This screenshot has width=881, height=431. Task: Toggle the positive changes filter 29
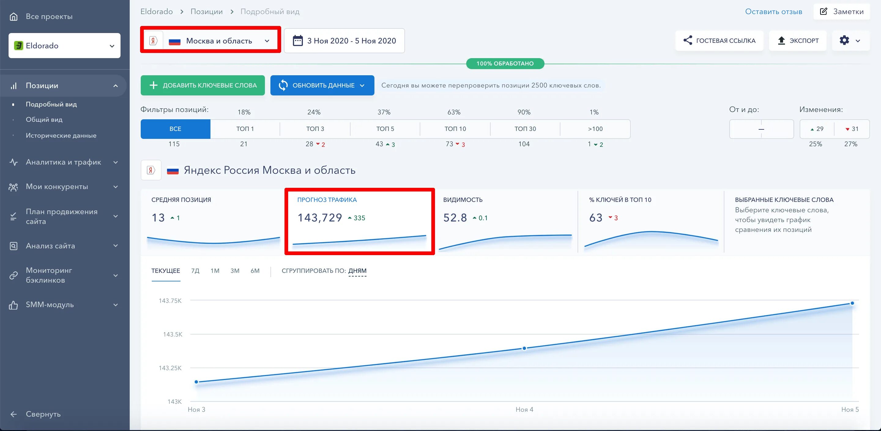817,129
